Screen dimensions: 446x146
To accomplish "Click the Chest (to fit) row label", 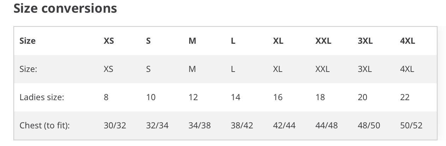I will pyautogui.click(x=44, y=126).
